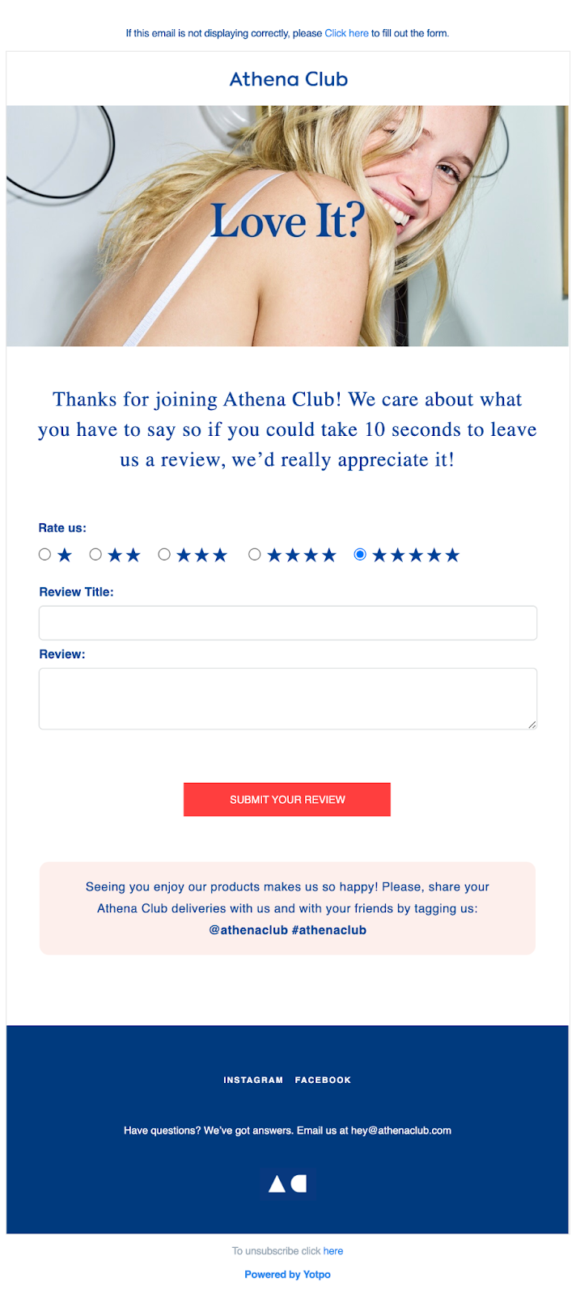
Task: Open the Powered by Yotpo link
Action: click(x=287, y=1275)
